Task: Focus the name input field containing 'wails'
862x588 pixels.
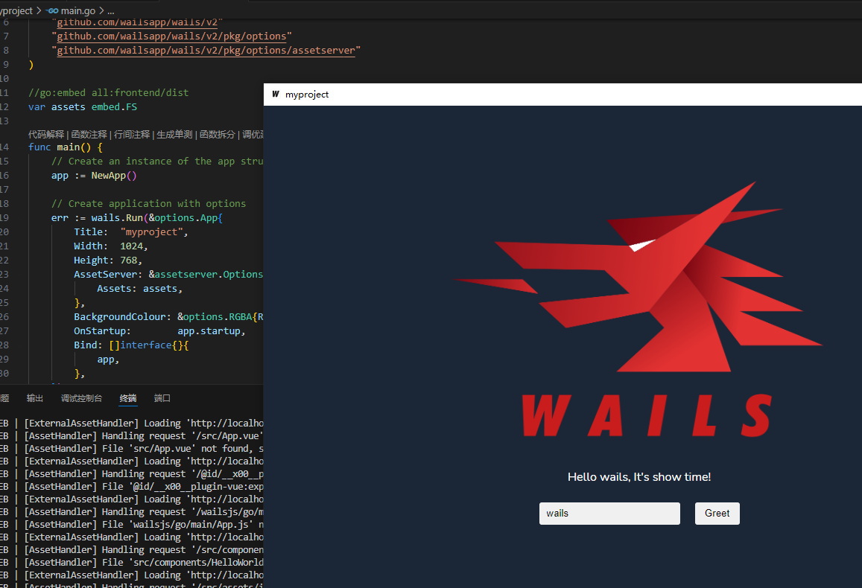Action: (x=609, y=514)
